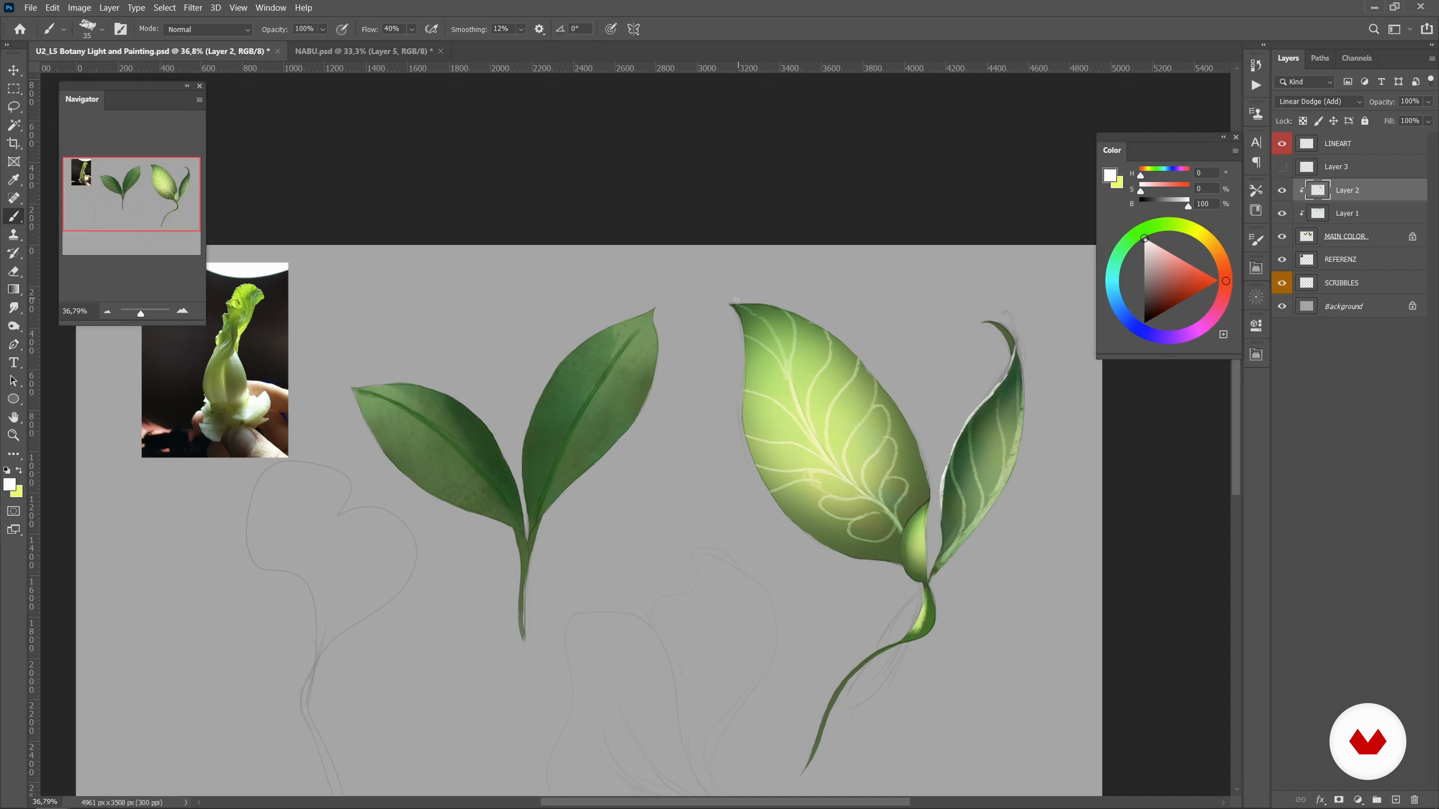Switch to the Paths tab
1439x809 pixels.
click(x=1319, y=58)
